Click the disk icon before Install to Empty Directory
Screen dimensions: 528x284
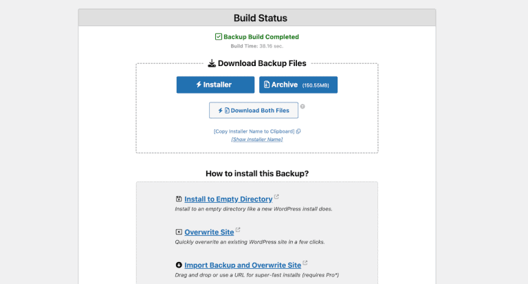pyautogui.click(x=179, y=199)
